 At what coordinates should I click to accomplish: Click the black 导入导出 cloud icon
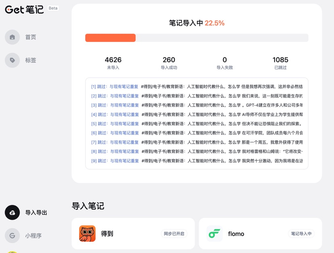click(12, 213)
